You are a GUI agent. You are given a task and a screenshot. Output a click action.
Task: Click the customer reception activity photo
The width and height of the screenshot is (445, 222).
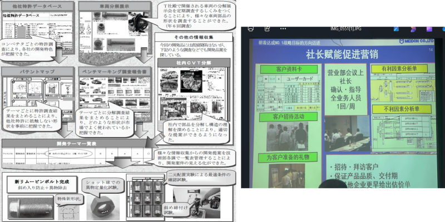click(287, 137)
